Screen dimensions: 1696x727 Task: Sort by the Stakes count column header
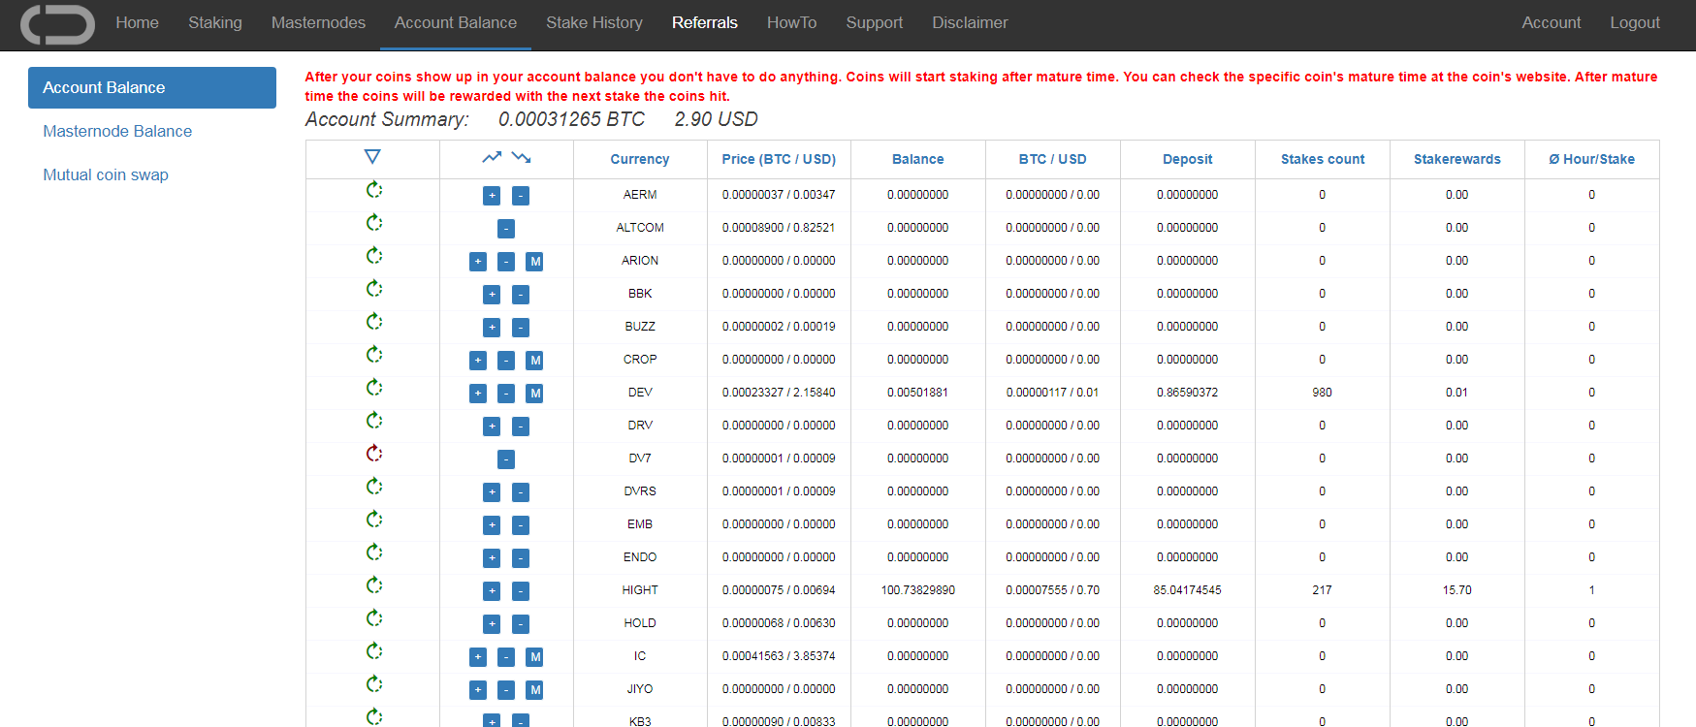coord(1322,159)
